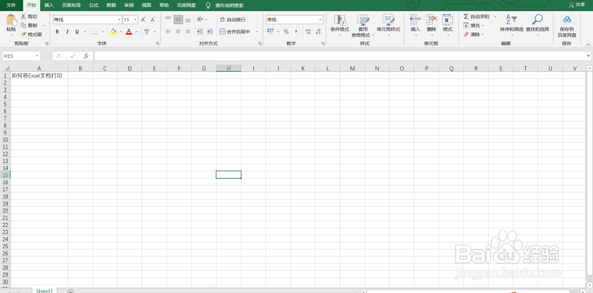This screenshot has width=593, height=293.
Task: Open Format as Table (套用表格格式)
Action: click(363, 26)
